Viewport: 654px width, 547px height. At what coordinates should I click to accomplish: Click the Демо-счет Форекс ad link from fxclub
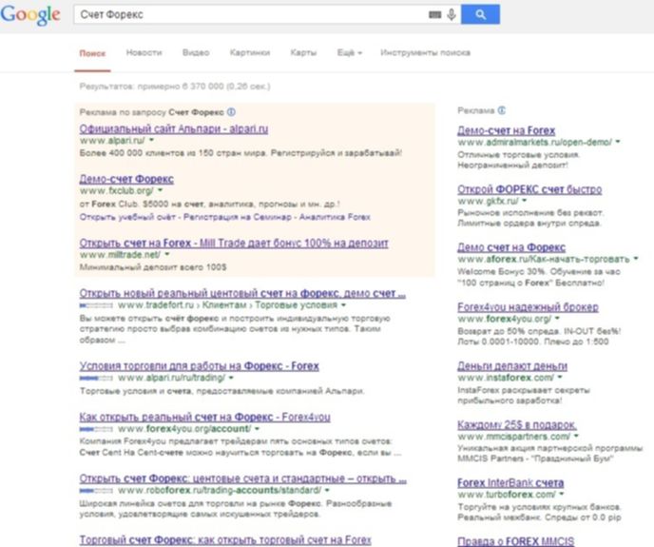[x=126, y=179]
